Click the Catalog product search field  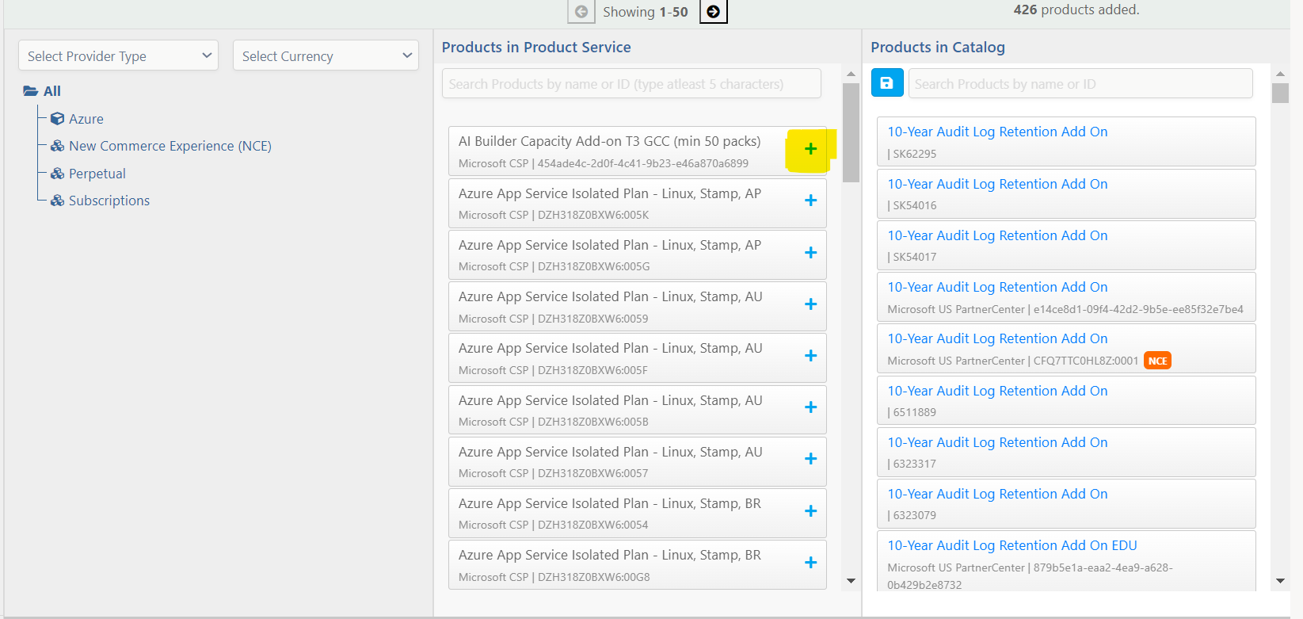point(1080,83)
